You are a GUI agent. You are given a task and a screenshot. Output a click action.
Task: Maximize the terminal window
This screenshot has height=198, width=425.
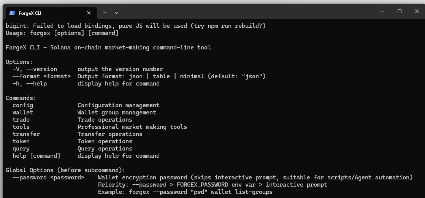[x=400, y=11]
